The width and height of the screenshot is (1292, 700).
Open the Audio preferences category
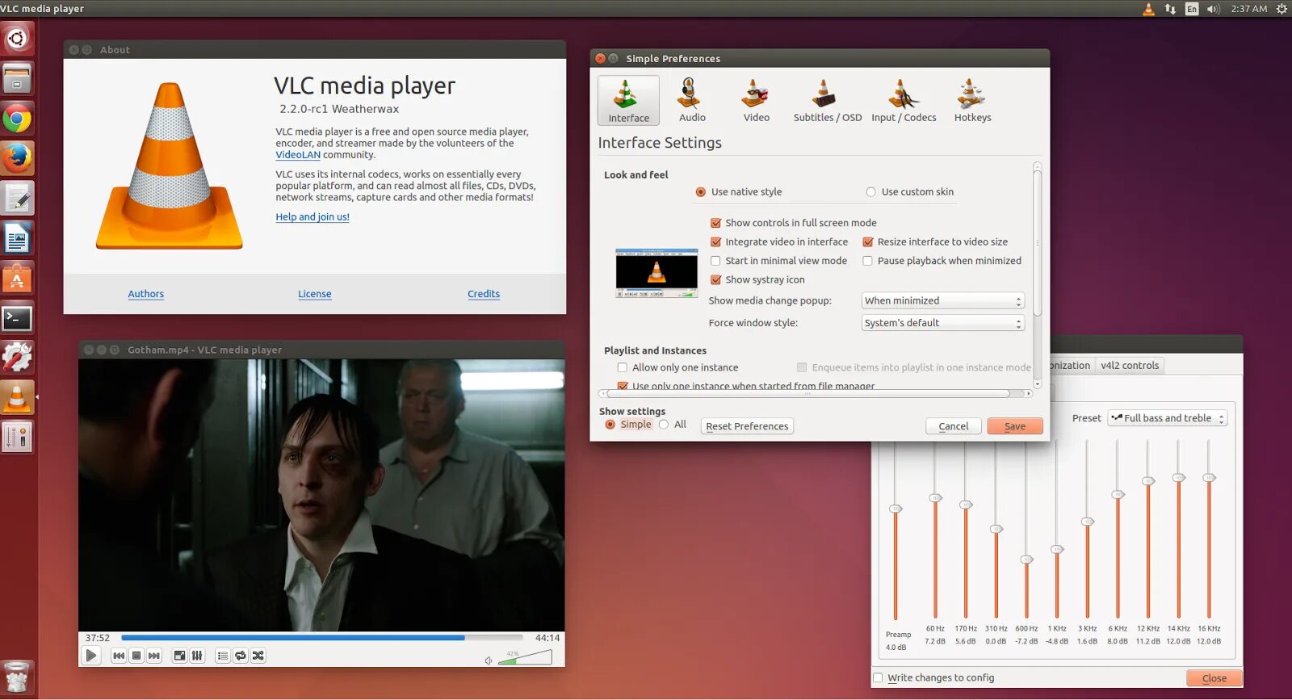click(692, 100)
